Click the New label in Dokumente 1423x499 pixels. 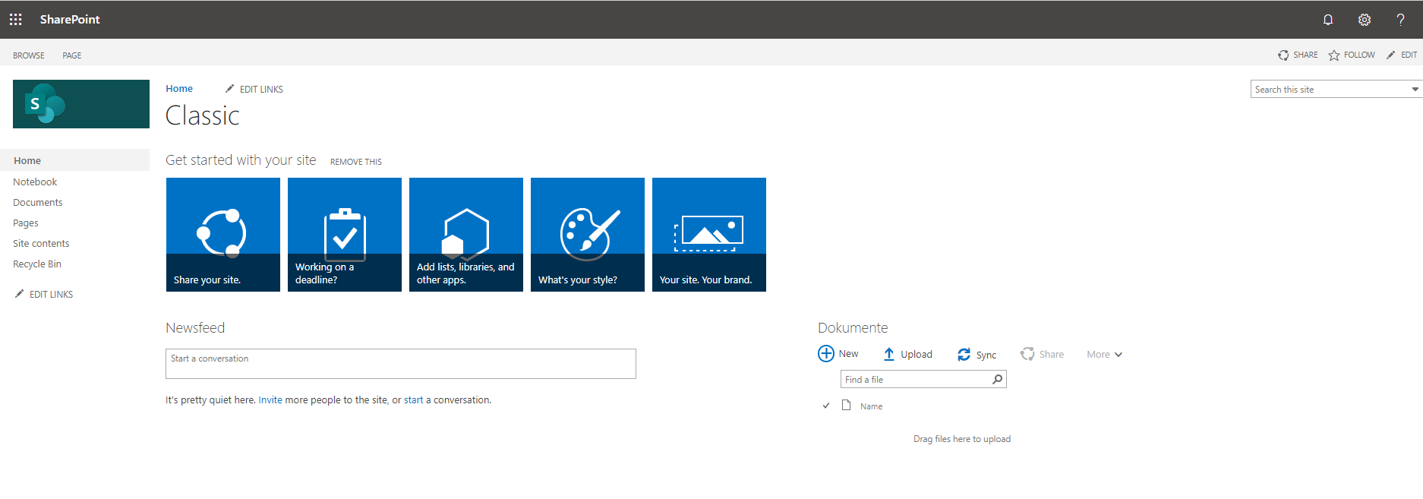pos(849,354)
